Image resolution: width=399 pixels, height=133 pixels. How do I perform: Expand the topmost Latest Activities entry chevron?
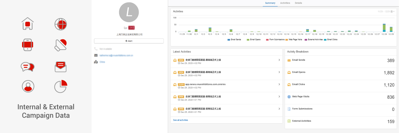click(x=279, y=60)
